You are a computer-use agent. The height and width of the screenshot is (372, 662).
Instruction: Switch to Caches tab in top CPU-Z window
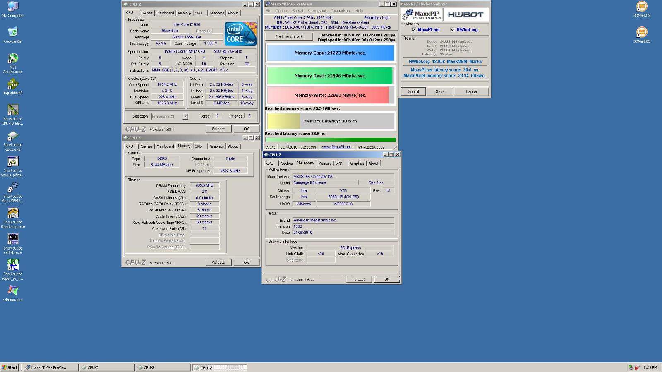pyautogui.click(x=146, y=13)
